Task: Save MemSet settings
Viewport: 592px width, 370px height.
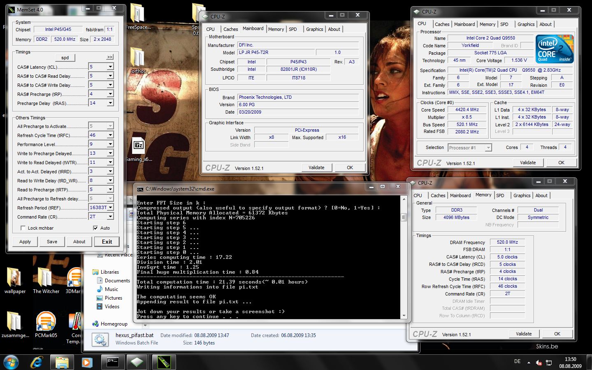Action: (52, 242)
